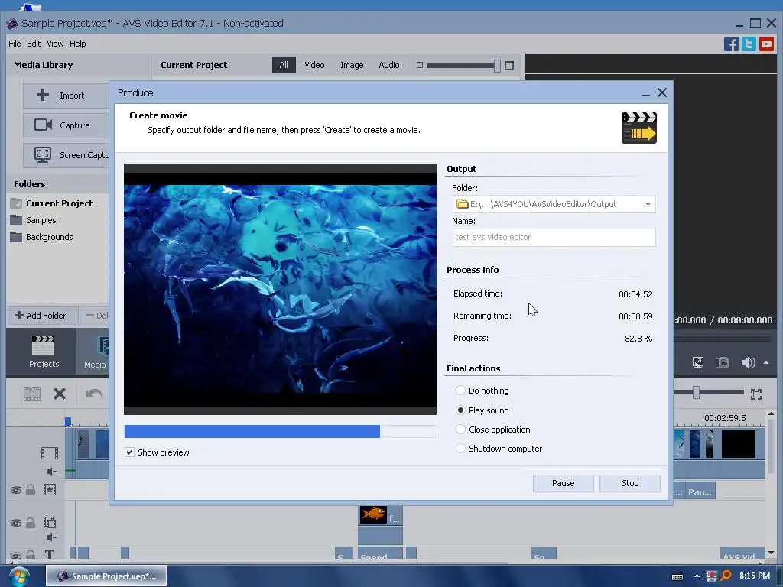Click the thumbnail size slider handle
The width and height of the screenshot is (783, 587).
[x=497, y=66]
